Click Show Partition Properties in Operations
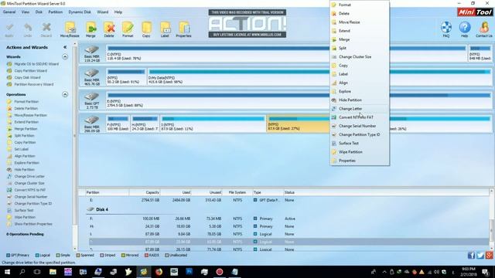The width and height of the screenshot is (495, 278). tap(33, 224)
